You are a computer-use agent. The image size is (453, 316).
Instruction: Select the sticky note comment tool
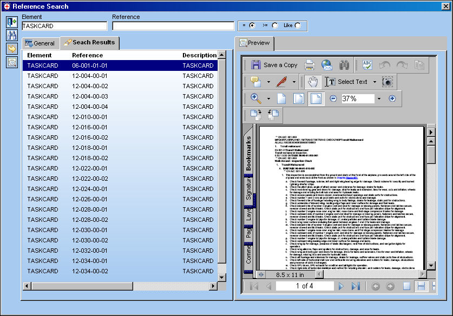256,82
